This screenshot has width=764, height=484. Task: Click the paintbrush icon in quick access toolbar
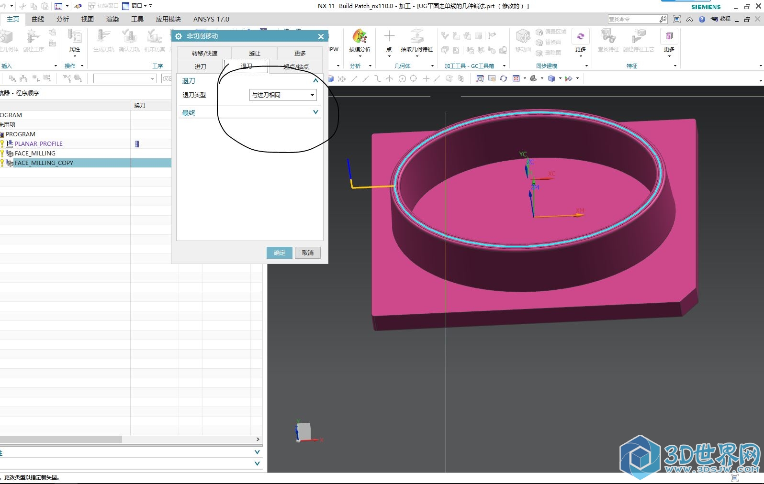click(78, 6)
